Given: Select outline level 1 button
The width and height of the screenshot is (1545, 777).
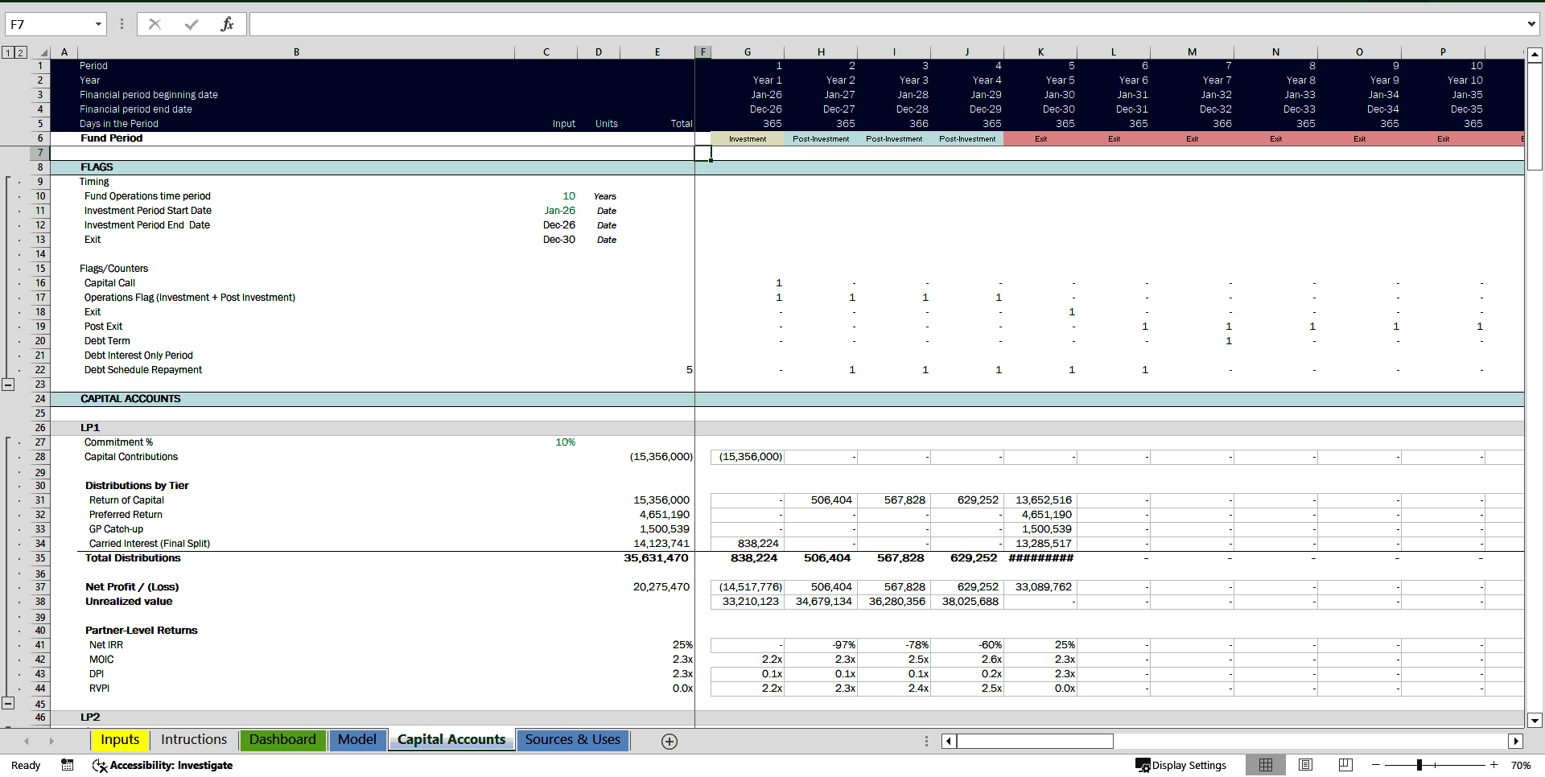Looking at the screenshot, I should (x=7, y=52).
